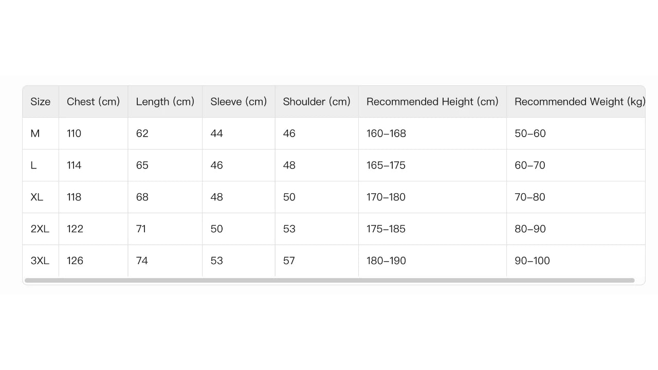
Task: Select the 3XL size cell
Action: [40, 261]
